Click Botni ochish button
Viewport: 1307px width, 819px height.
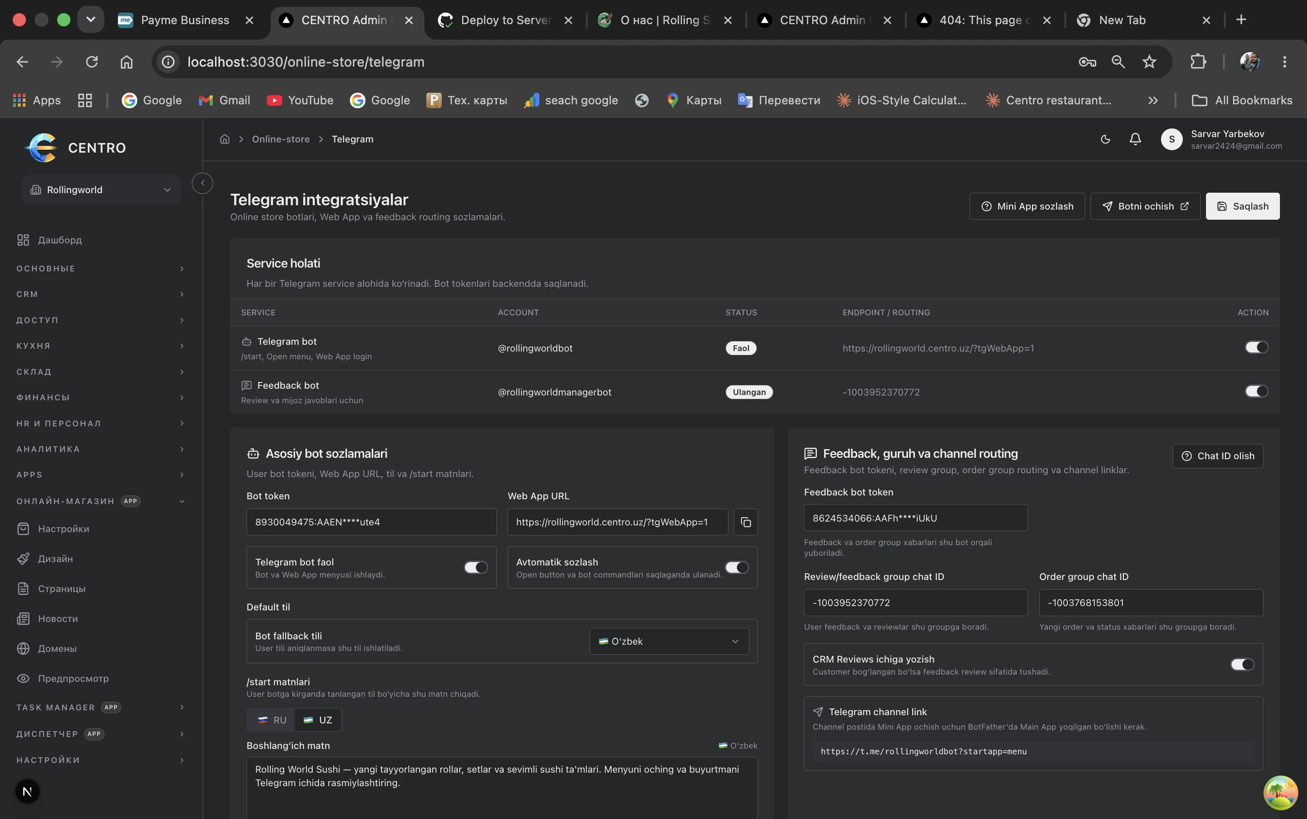pyautogui.click(x=1145, y=206)
